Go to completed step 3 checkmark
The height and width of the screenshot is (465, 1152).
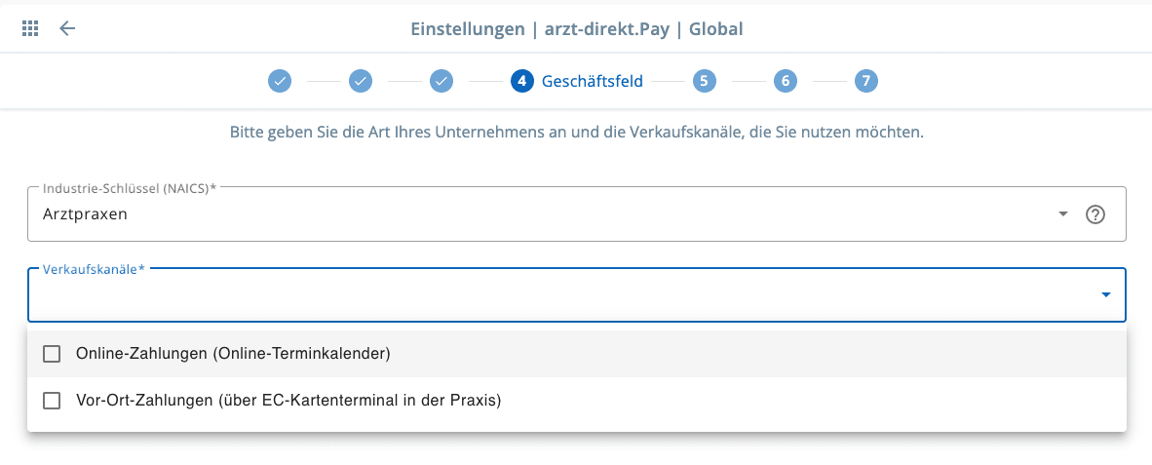coord(442,81)
